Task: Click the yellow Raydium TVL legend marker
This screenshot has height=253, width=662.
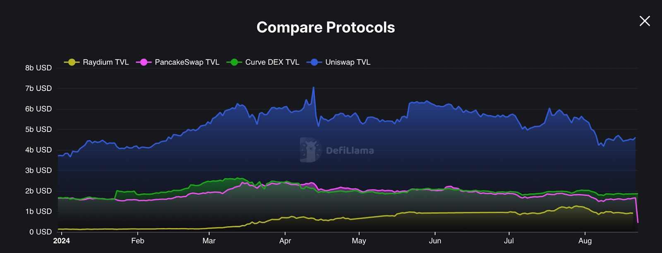Action: tap(71, 62)
